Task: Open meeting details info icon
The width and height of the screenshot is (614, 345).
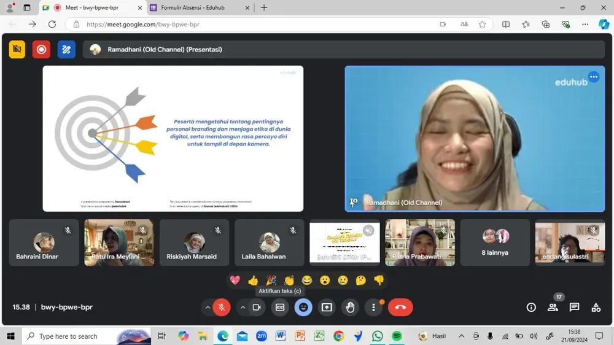Action: 531,308
